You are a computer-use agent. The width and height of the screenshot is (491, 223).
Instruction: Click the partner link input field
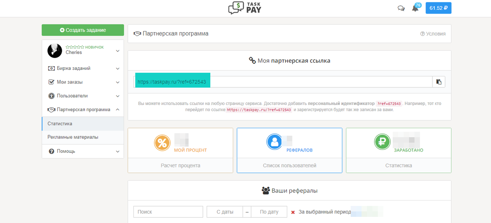[283, 82]
